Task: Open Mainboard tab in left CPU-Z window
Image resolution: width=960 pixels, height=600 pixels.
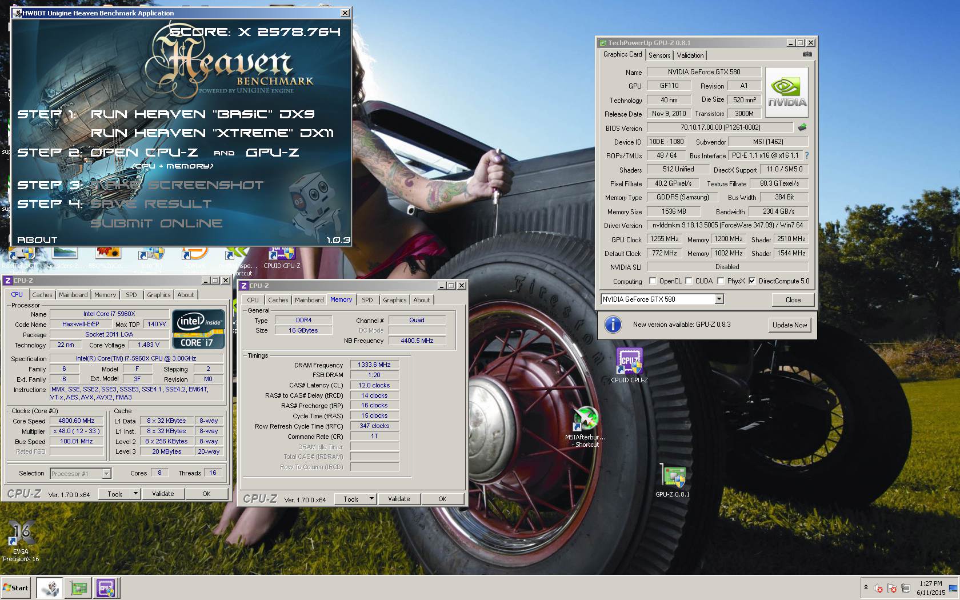Action: (x=73, y=295)
